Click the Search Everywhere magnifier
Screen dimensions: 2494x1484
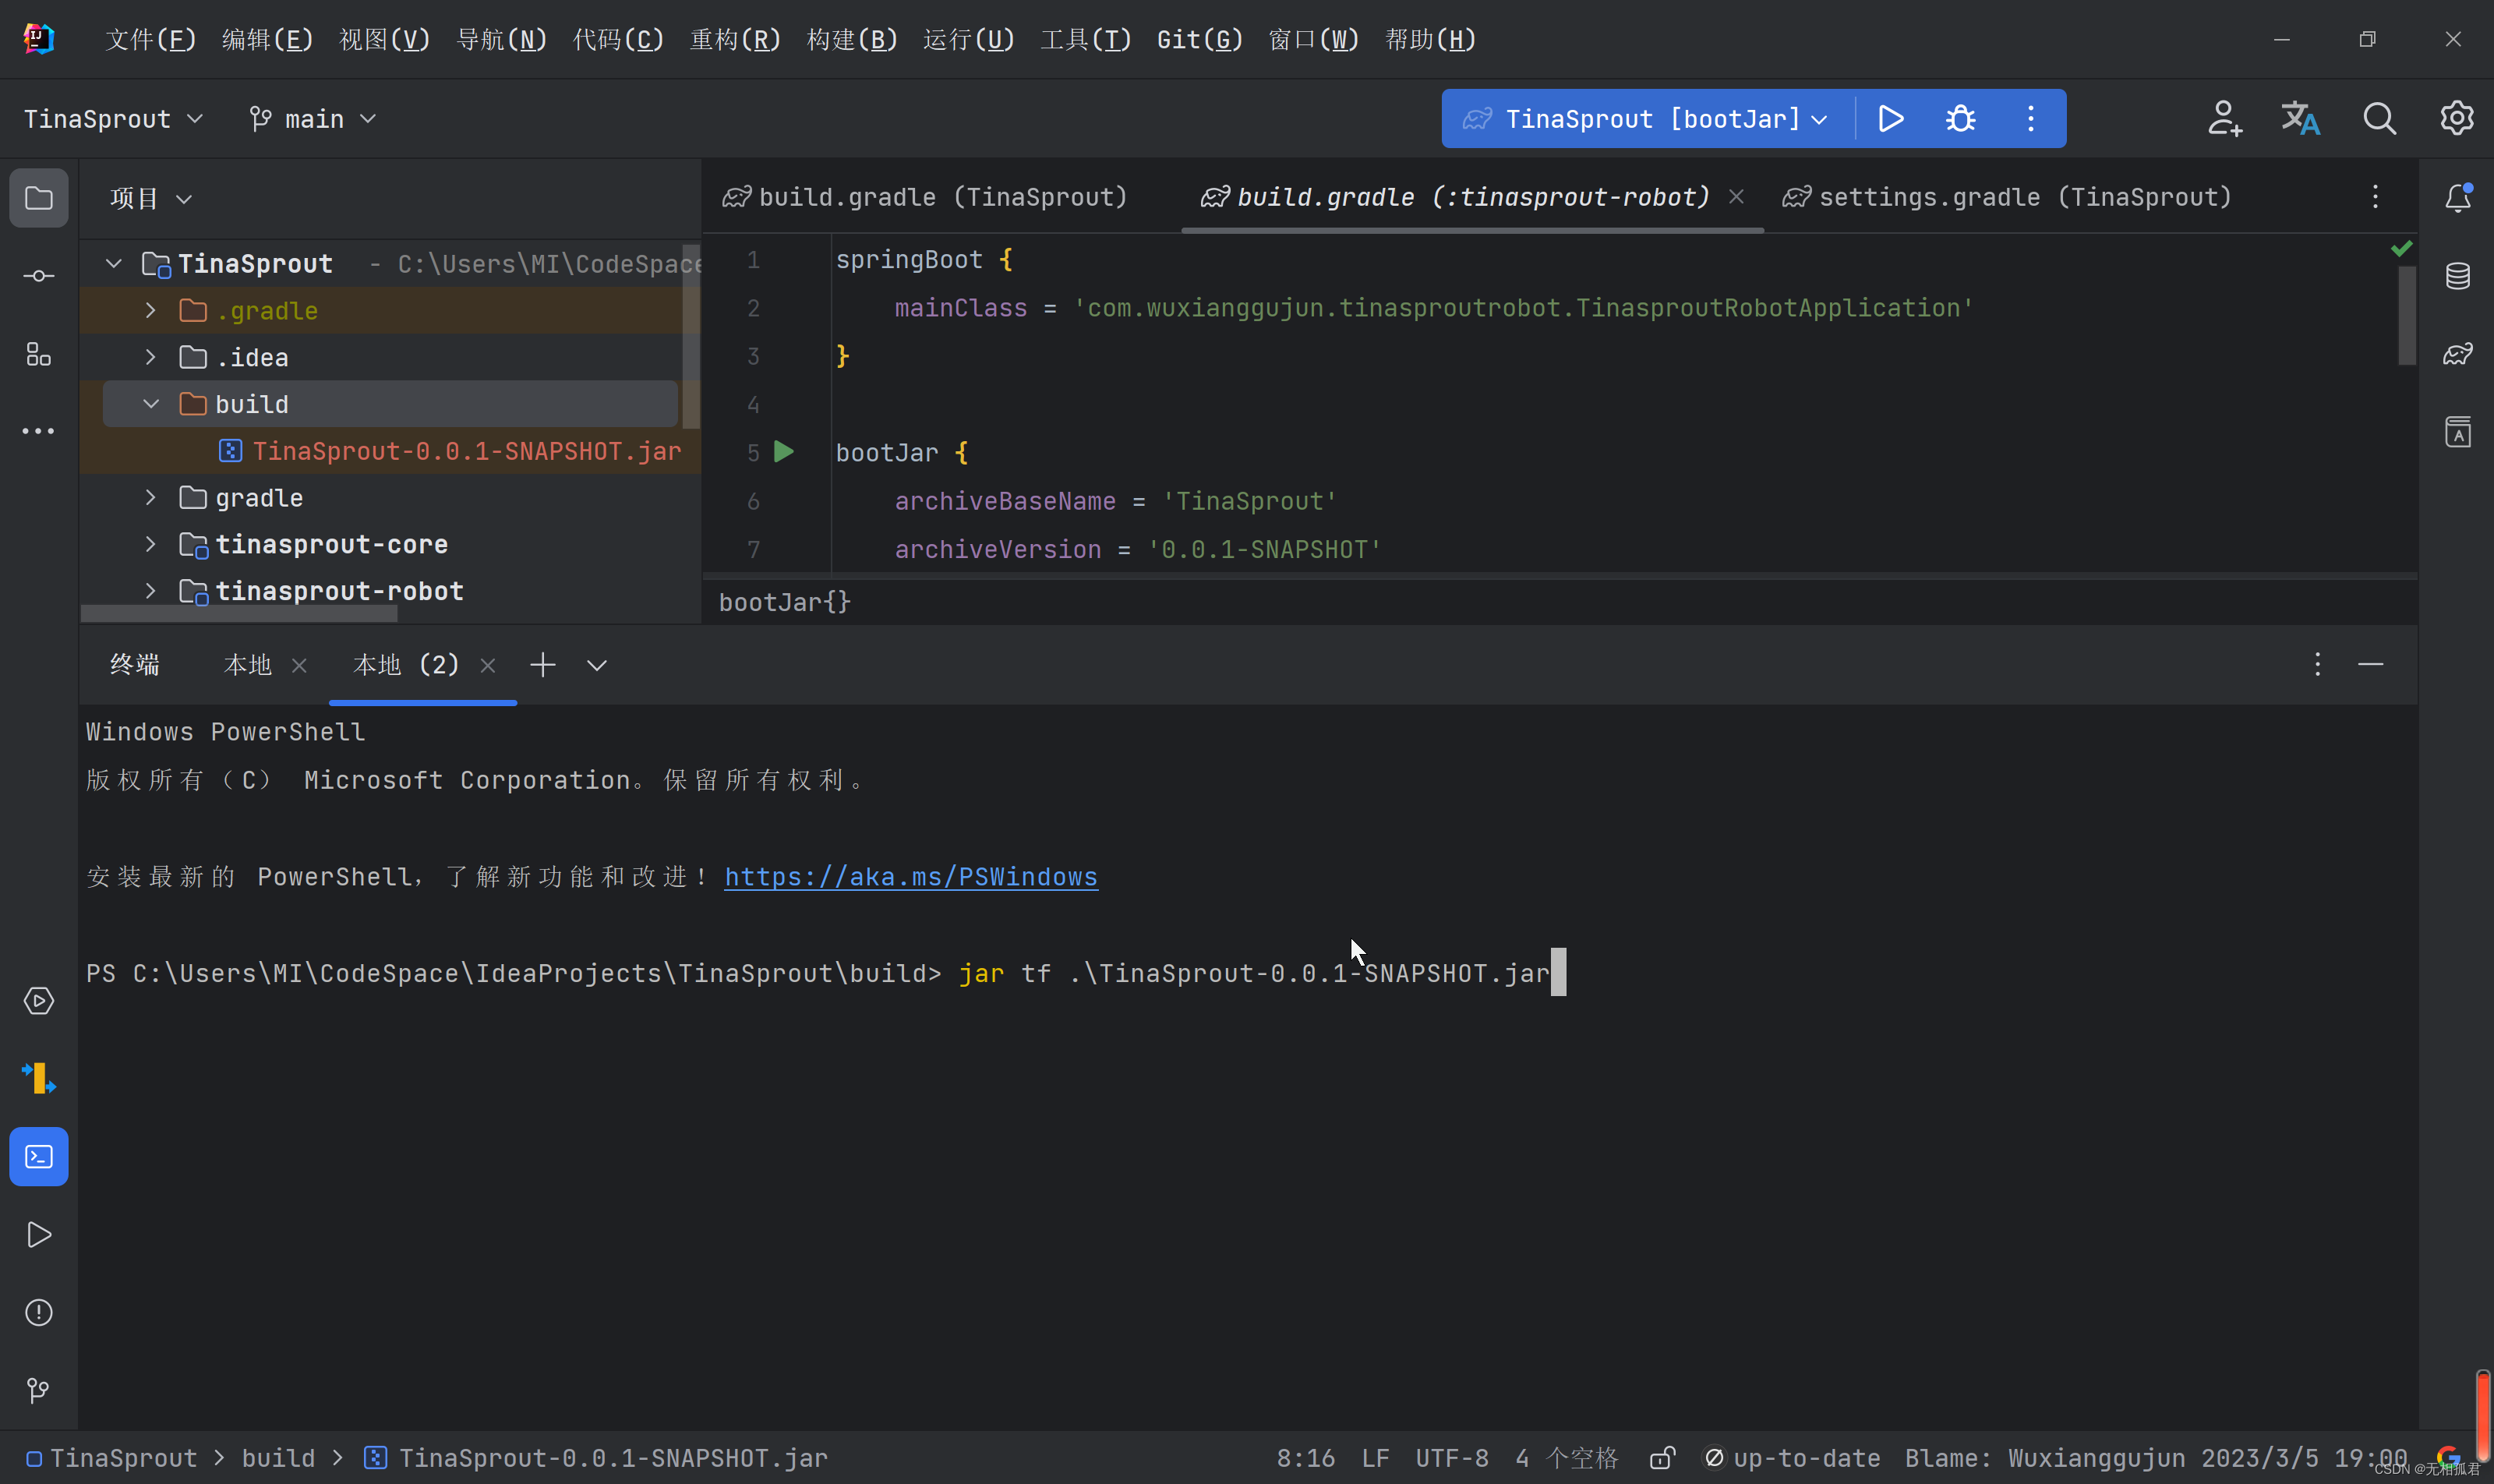click(x=2379, y=119)
